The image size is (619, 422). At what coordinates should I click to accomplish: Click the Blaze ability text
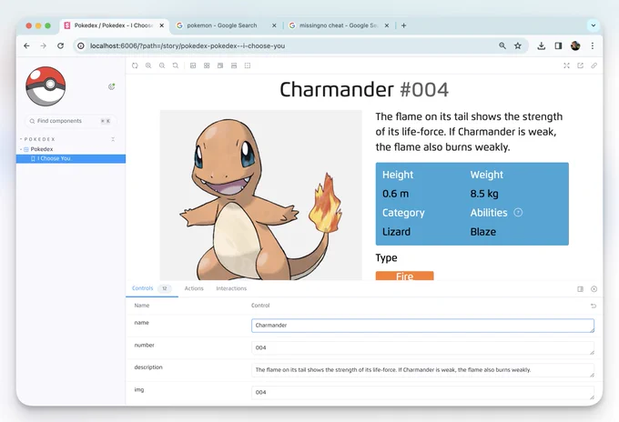482,232
